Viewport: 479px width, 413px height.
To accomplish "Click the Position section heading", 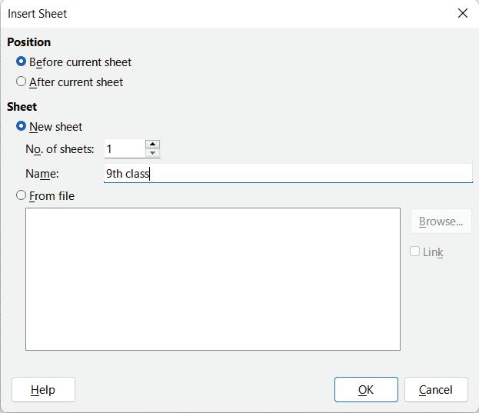I will click(x=29, y=42).
